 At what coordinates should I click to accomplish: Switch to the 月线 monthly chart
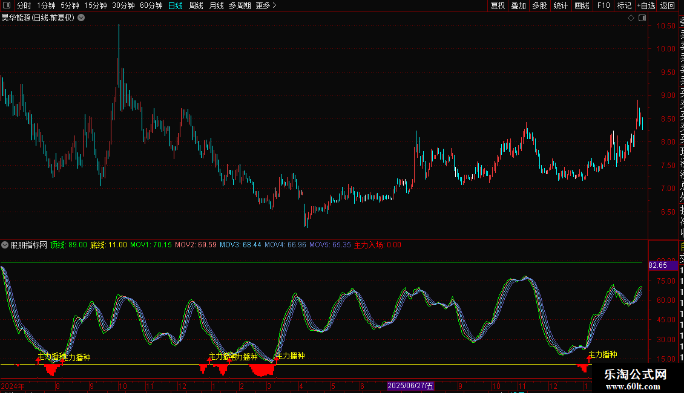coord(216,5)
